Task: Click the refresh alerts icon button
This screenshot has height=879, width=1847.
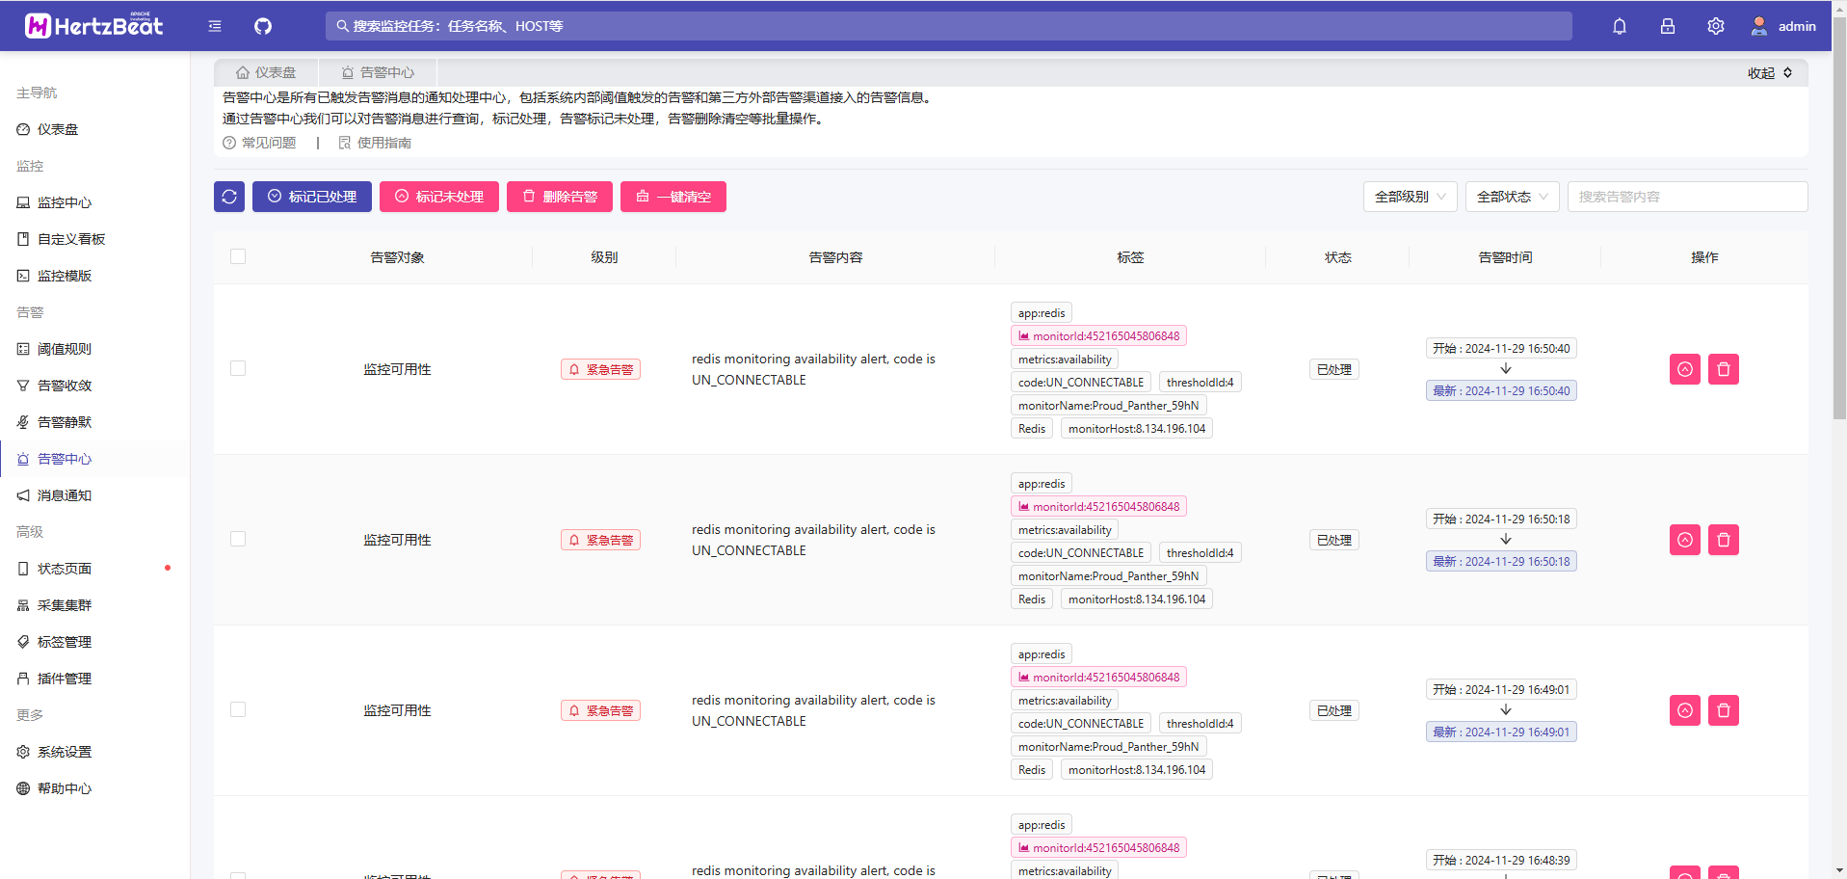Action: (x=229, y=197)
